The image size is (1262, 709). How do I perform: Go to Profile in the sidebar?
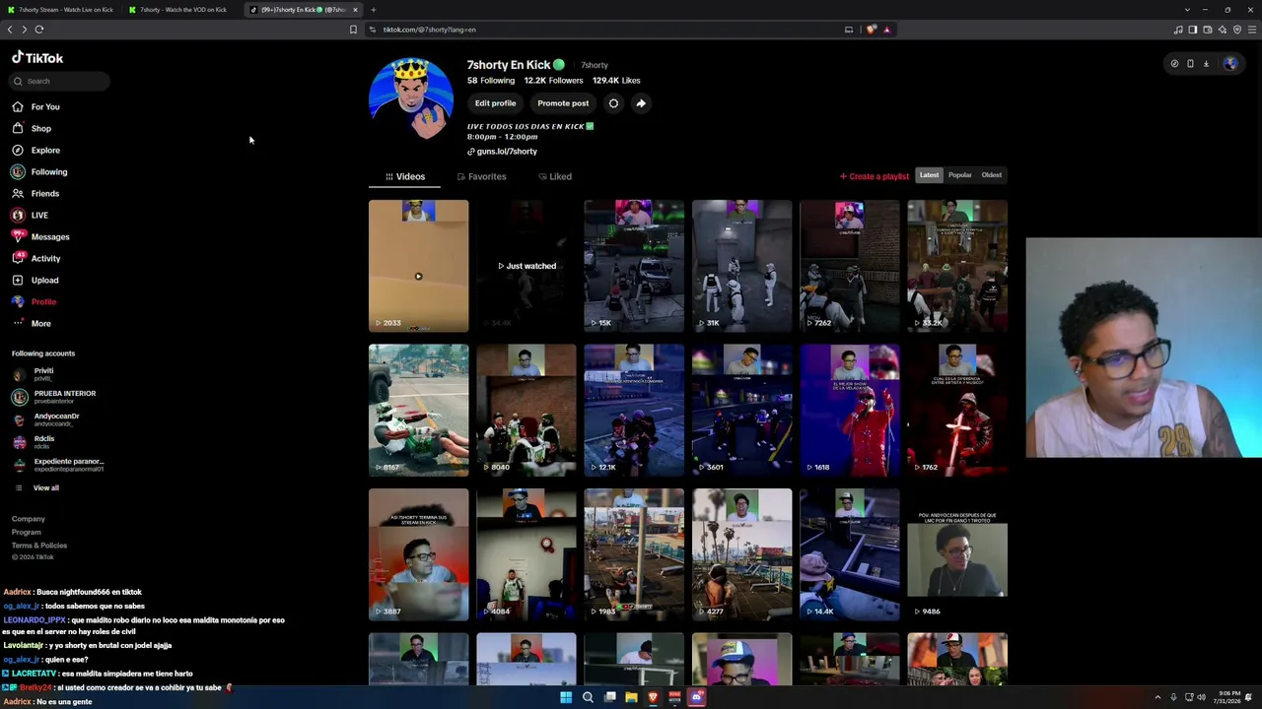(35, 301)
